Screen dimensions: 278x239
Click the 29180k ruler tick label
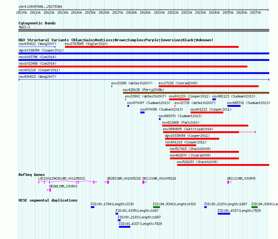click(x=132, y=12)
